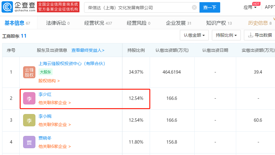Open 他关联8家企业 link for 李少红
Image resolution: width=275 pixels, height=155 pixels.
[x=55, y=103]
